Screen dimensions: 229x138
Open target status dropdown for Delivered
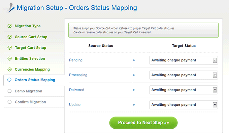(x=184, y=90)
